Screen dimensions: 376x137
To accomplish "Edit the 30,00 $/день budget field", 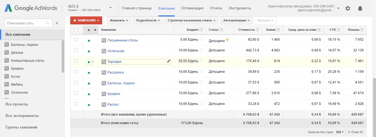I will click(188, 61).
